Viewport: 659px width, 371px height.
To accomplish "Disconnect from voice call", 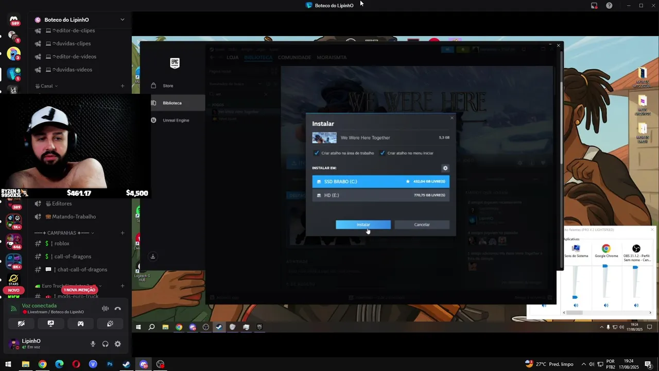I will coord(117,309).
